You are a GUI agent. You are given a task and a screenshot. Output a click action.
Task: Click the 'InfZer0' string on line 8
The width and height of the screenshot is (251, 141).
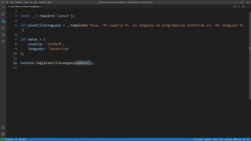(54, 44)
